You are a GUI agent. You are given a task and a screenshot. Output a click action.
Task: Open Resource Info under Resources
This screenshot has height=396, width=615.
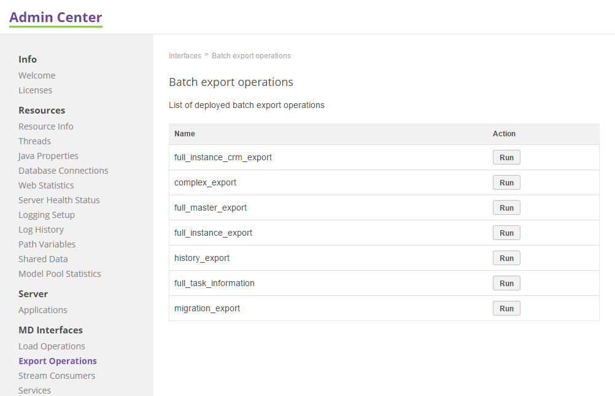point(46,126)
